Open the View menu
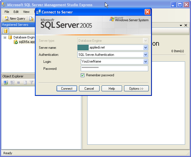Screen dimensions: 191x157 pos(26,12)
